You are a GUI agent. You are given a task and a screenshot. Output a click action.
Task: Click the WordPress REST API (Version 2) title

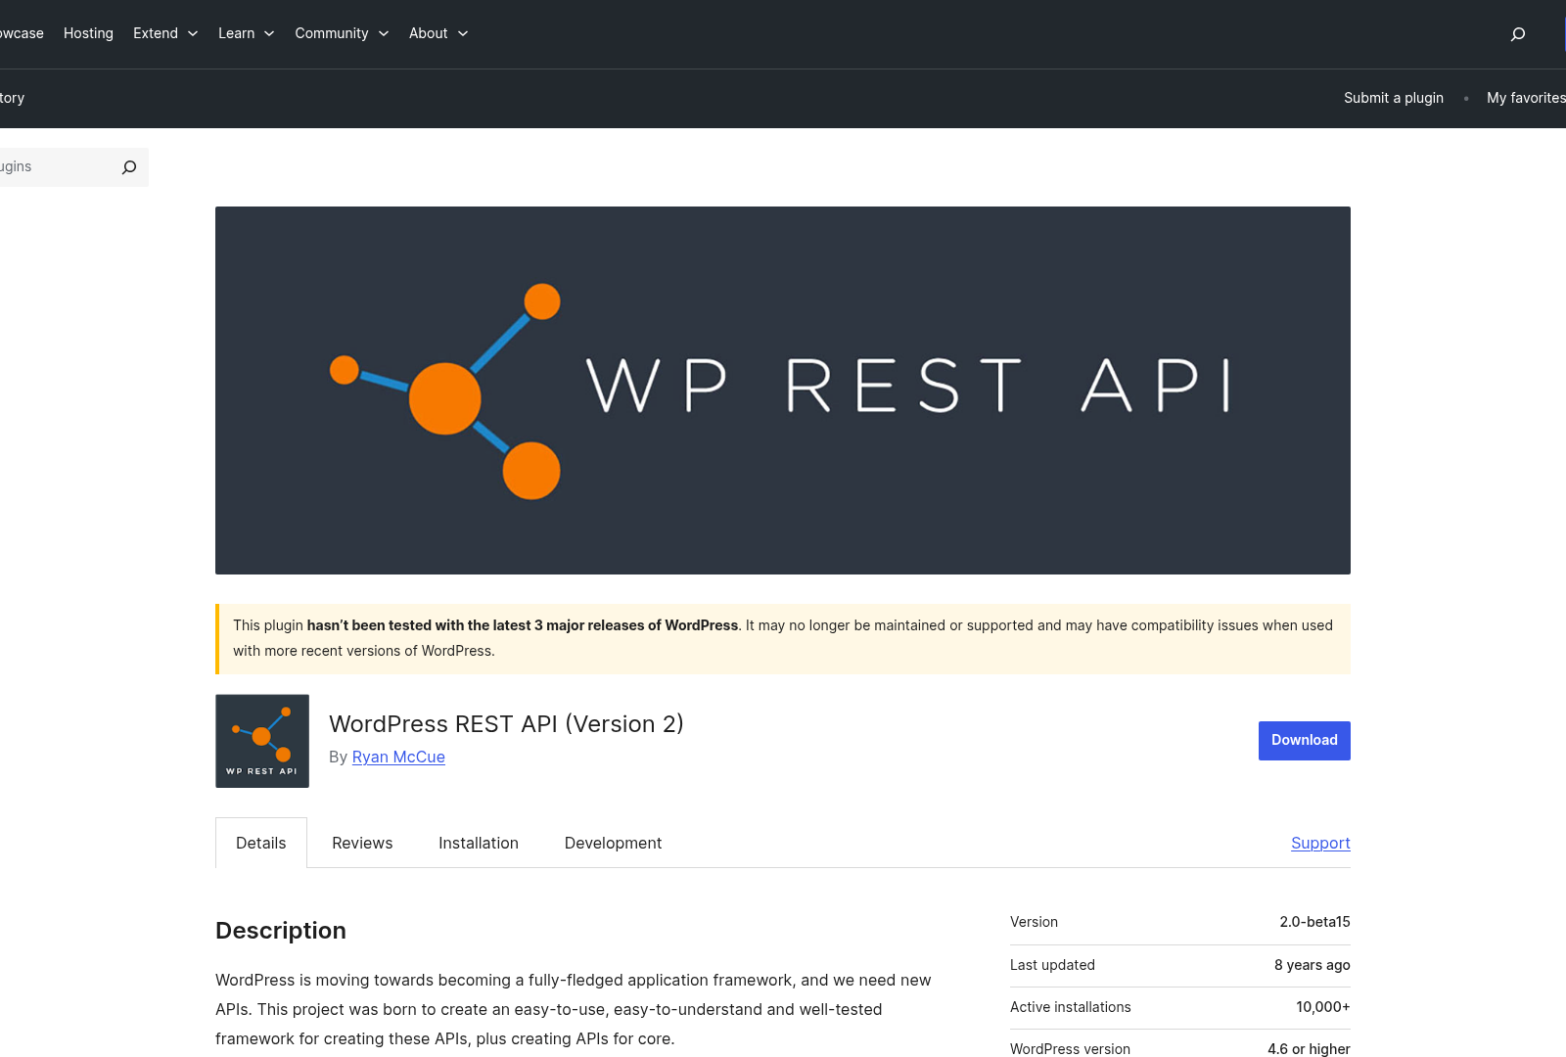tap(506, 723)
